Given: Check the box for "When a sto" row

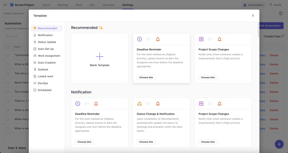Looking at the screenshot, I should click(x=8, y=110).
